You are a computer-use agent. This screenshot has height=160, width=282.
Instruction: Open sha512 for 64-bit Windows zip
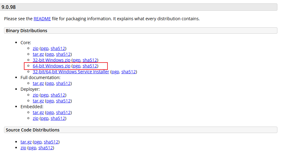click(90, 66)
